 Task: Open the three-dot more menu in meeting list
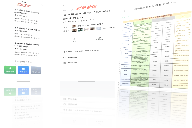[x=41, y=5]
